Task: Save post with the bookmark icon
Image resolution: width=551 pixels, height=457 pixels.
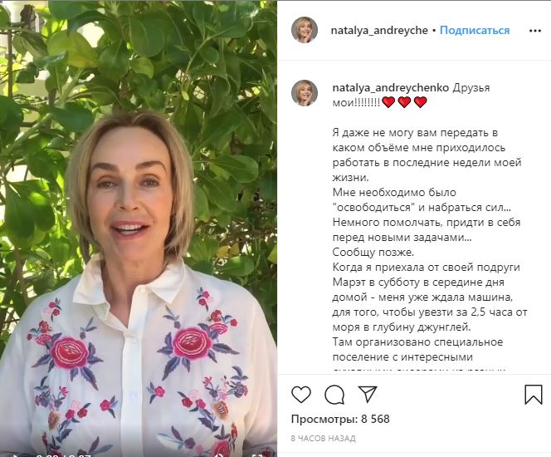Action: tap(534, 395)
